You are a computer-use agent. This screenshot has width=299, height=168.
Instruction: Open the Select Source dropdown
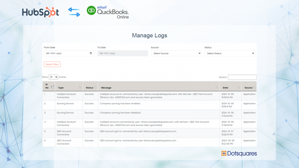(x=176, y=53)
